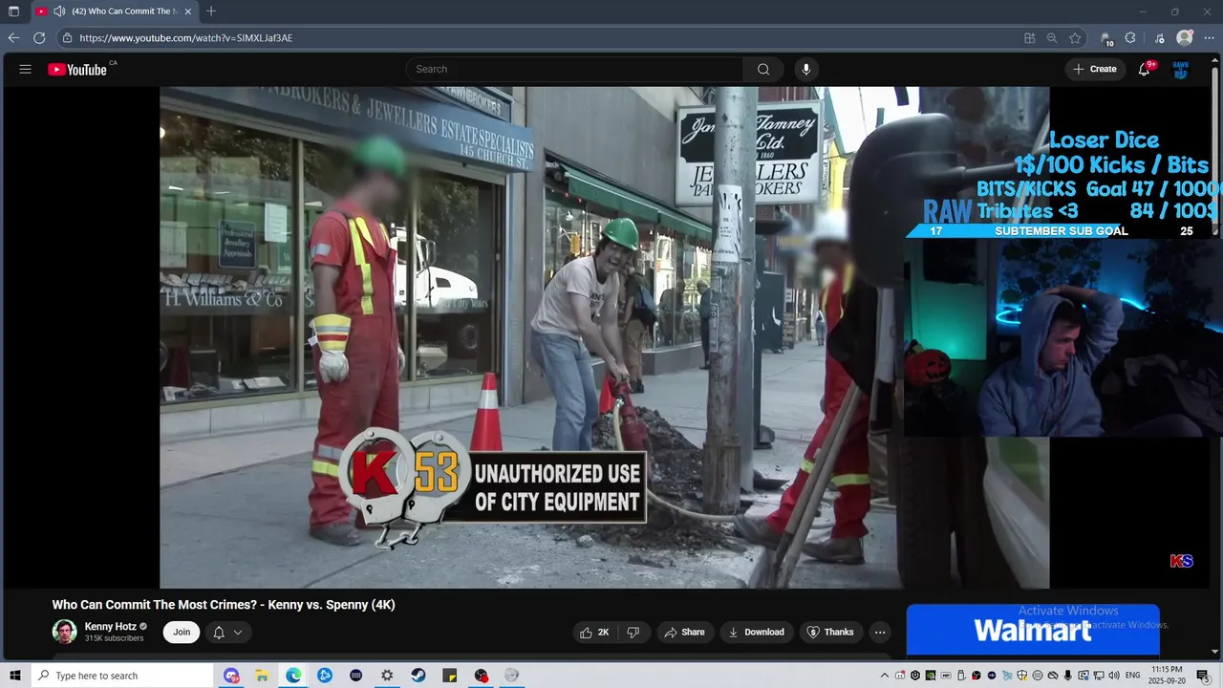The width and height of the screenshot is (1223, 688).
Task: Open the Kenny Hotz channel name link
Action: [110, 627]
